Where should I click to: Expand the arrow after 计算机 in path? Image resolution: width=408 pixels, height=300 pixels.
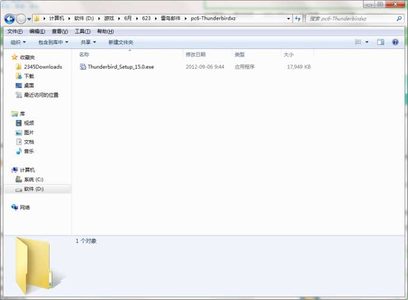(69, 19)
